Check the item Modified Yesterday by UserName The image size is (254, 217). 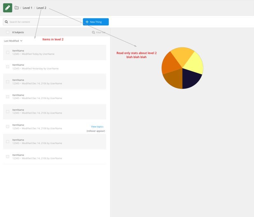pos(7,67)
